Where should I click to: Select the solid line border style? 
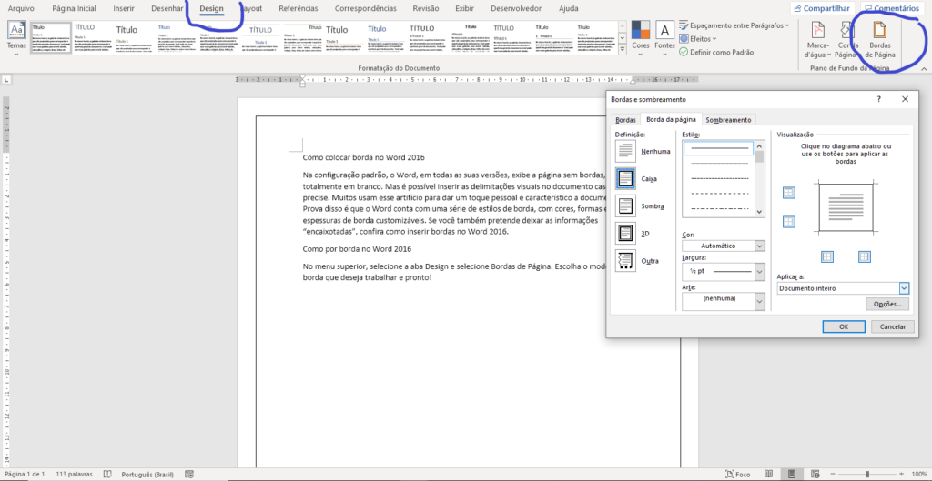[x=719, y=148]
